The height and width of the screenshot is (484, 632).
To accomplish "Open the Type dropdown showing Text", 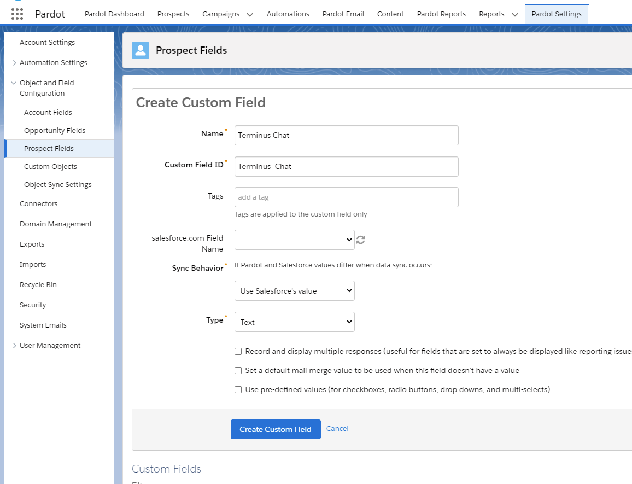I will pos(295,322).
